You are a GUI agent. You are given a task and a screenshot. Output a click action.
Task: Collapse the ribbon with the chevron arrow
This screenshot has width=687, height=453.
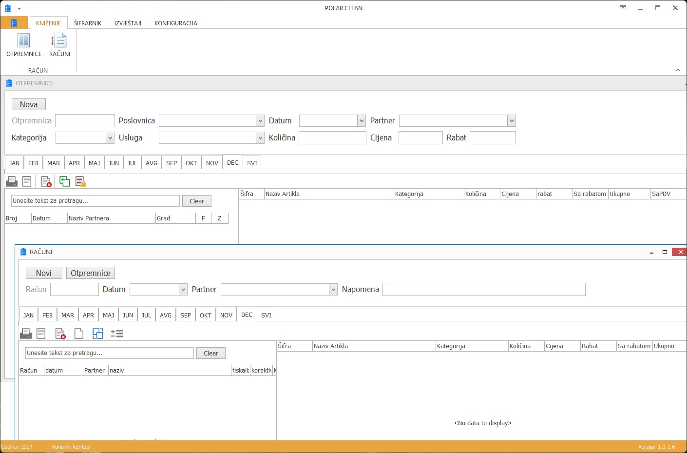click(678, 70)
